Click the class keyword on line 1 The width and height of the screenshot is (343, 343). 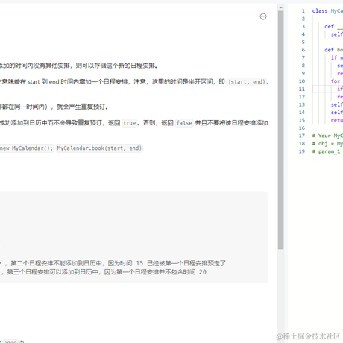click(x=320, y=11)
